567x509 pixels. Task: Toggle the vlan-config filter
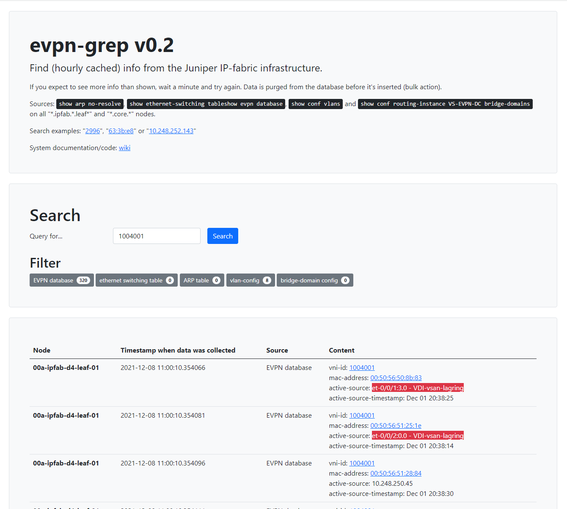(250, 280)
